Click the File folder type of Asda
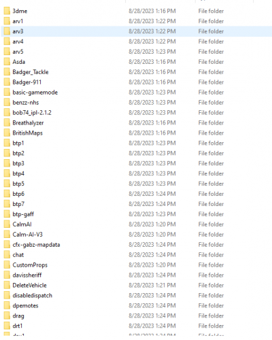The height and width of the screenshot is (340, 272). coord(211,62)
